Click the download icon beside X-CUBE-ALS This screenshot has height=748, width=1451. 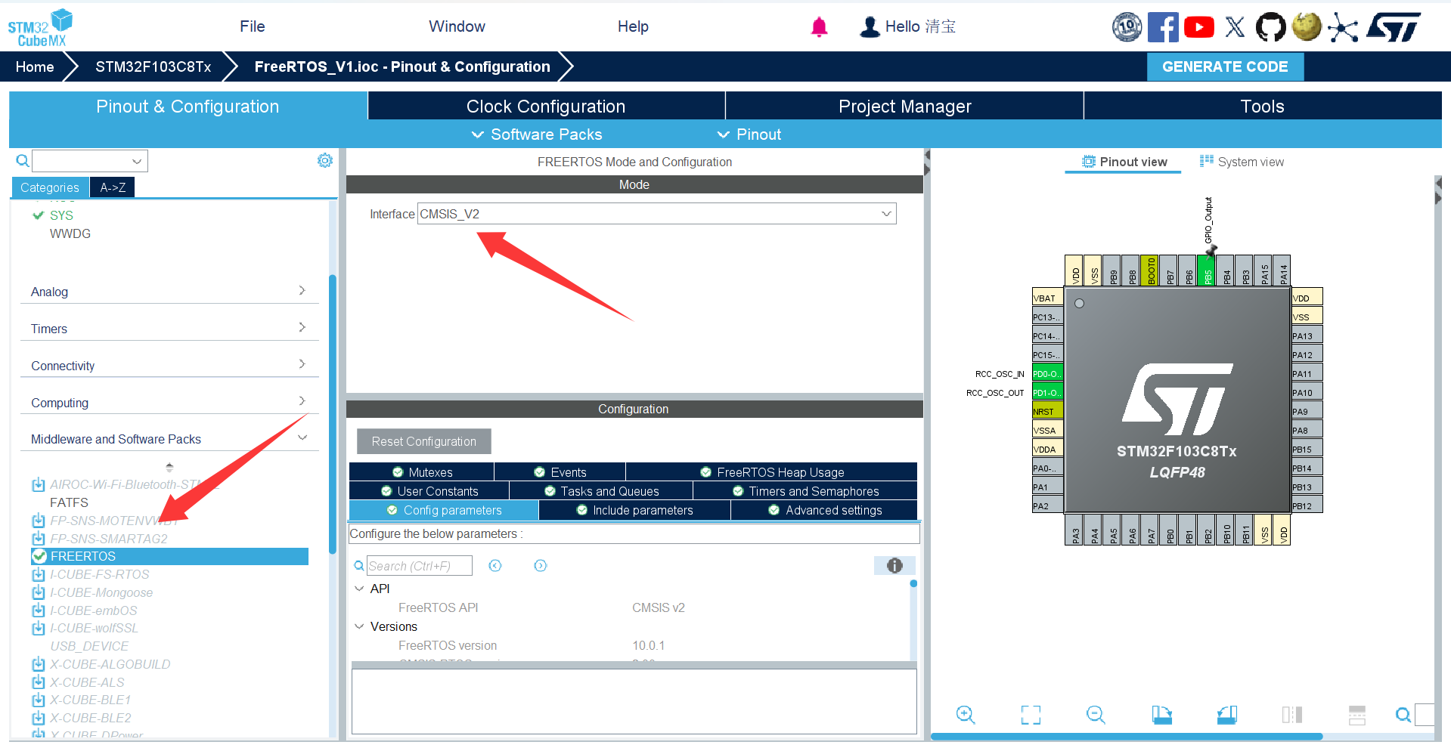tap(39, 682)
